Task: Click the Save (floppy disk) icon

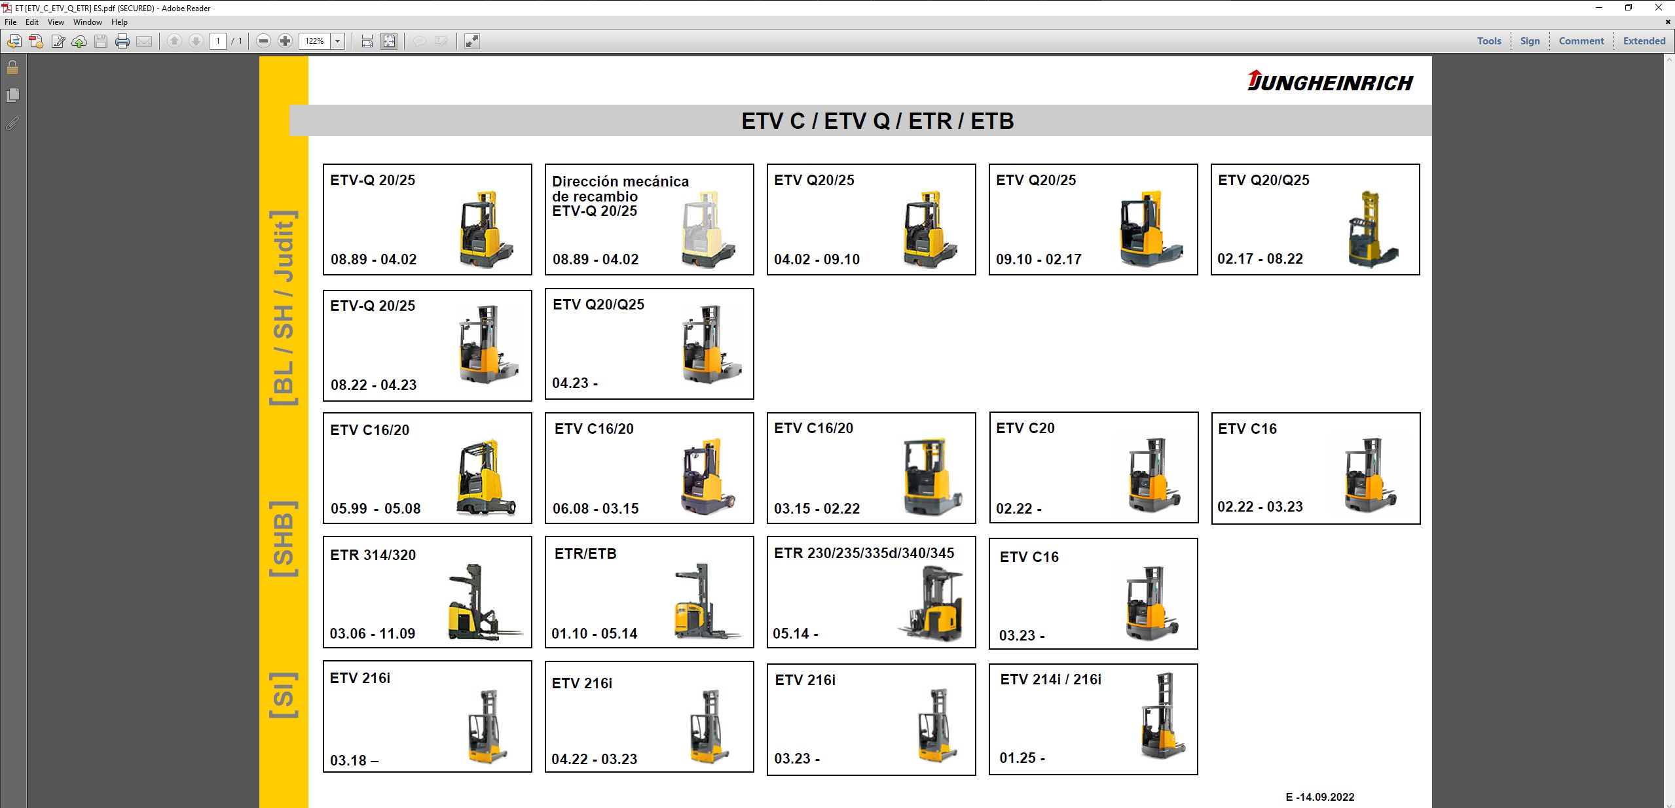Action: [x=101, y=41]
